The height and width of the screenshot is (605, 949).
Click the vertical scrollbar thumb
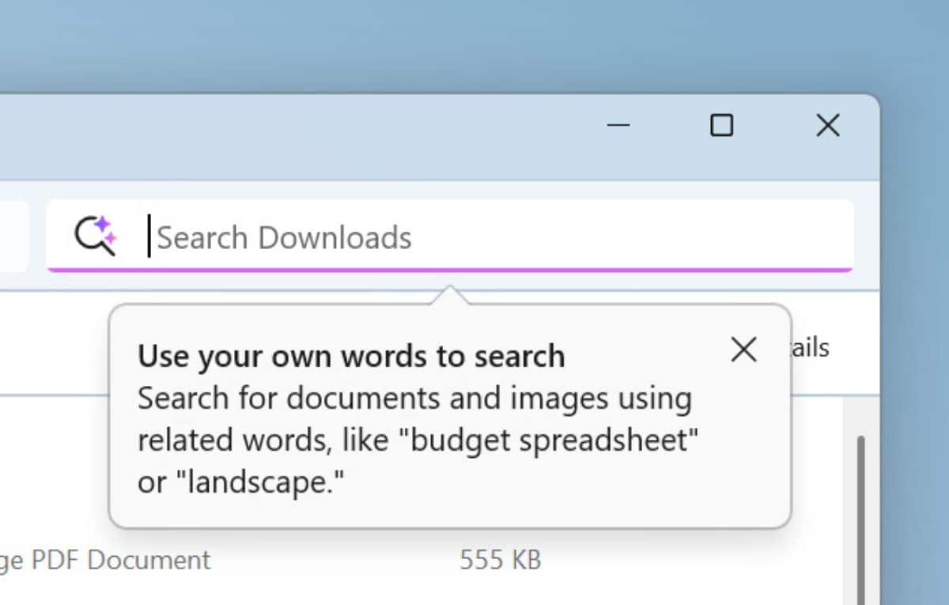(860, 514)
